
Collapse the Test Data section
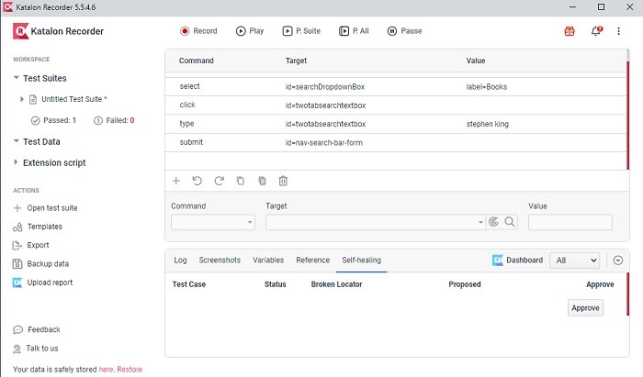point(16,141)
